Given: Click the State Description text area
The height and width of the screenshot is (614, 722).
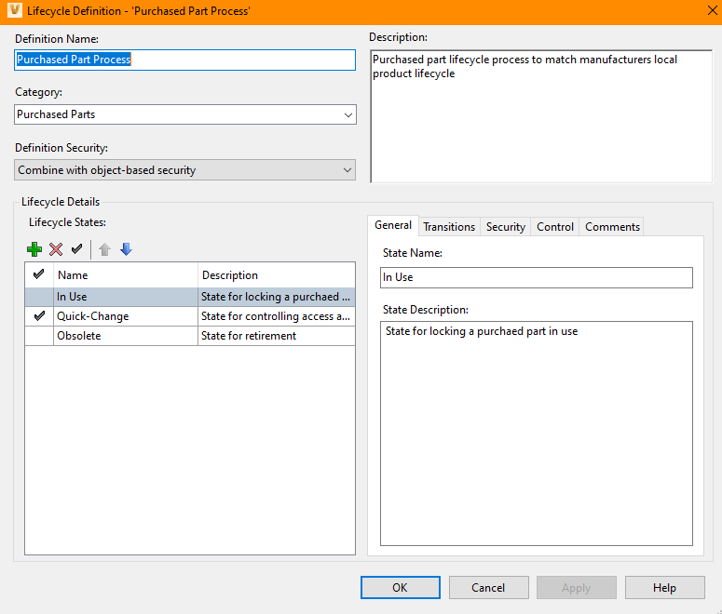Looking at the screenshot, I should coord(537,434).
